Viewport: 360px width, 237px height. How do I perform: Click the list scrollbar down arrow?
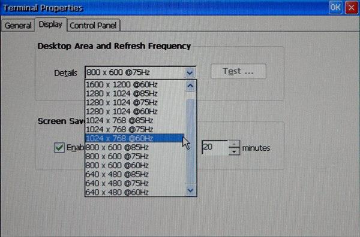tap(190, 190)
